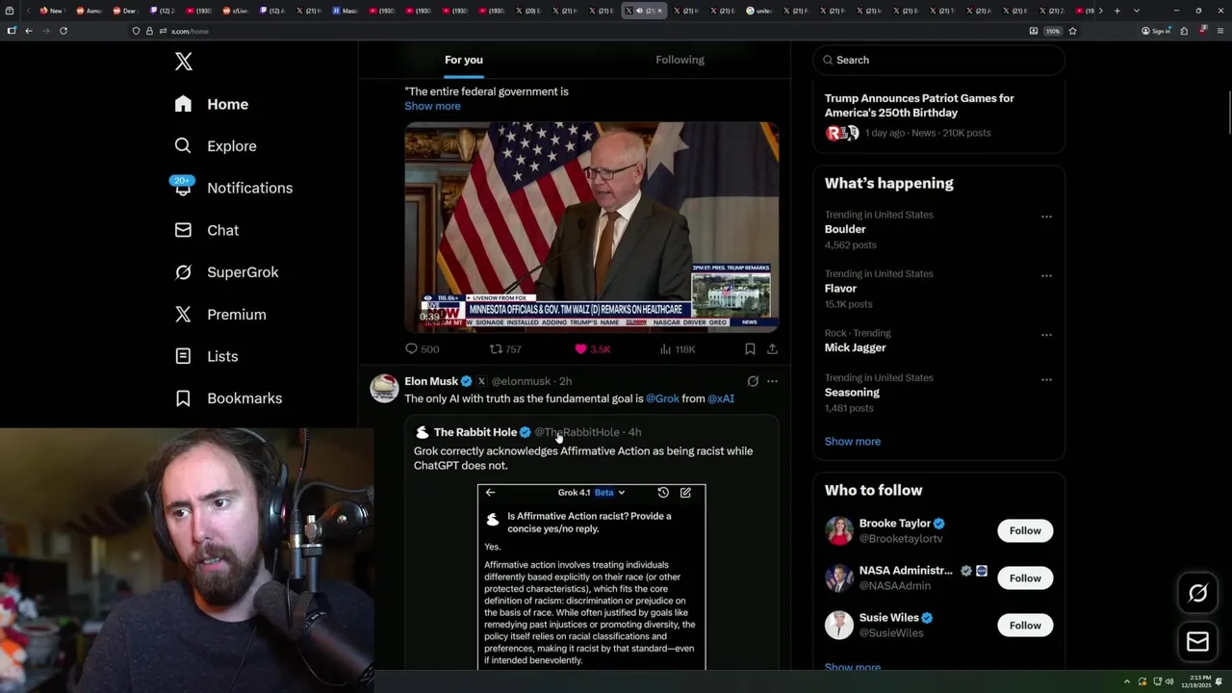Viewport: 1232px width, 693px height.
Task: Open Lists in the sidebar
Action: coord(206,356)
